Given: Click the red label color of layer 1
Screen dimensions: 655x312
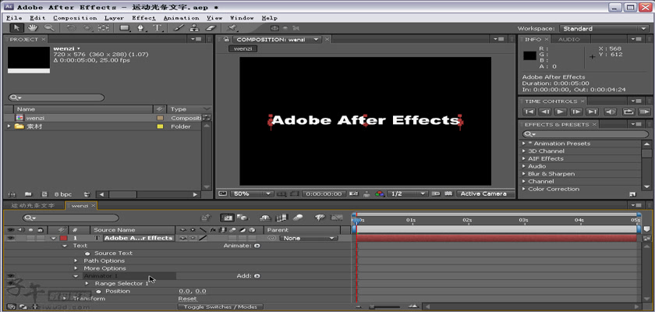Looking at the screenshot, I should (63, 238).
